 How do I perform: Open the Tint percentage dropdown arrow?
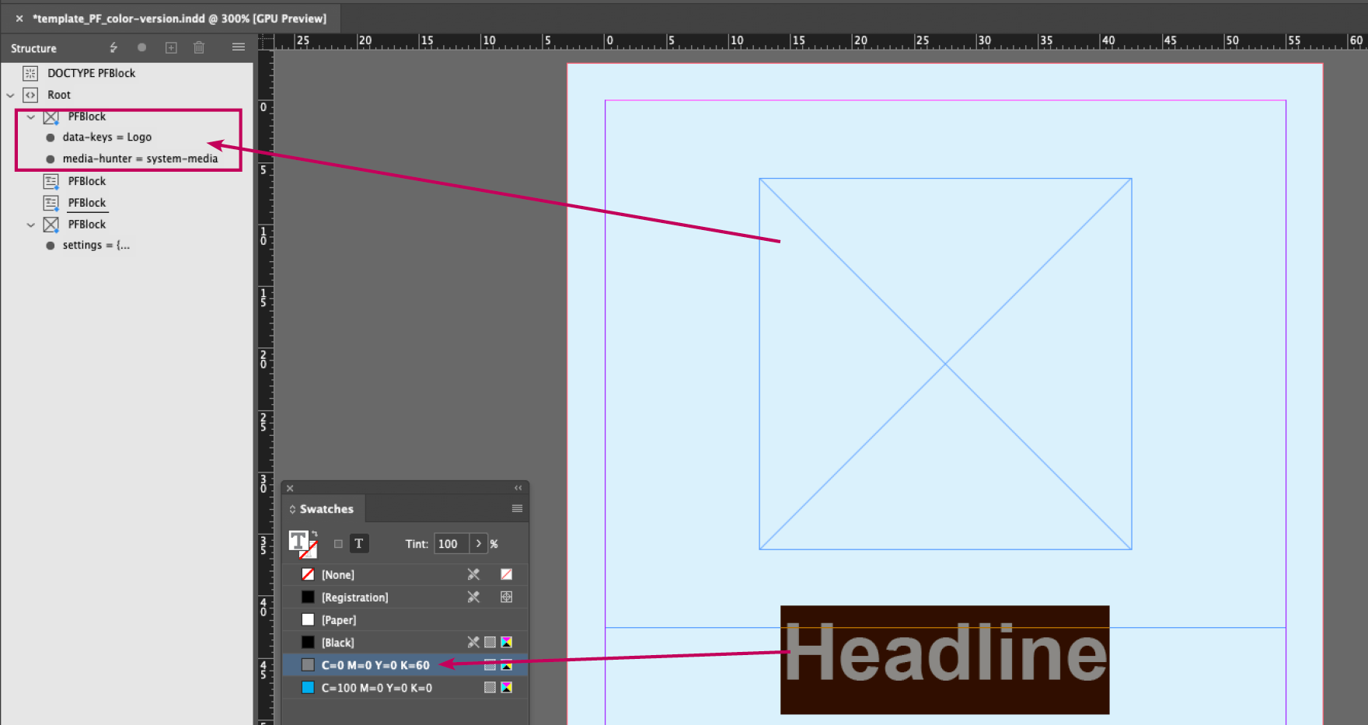coord(478,544)
